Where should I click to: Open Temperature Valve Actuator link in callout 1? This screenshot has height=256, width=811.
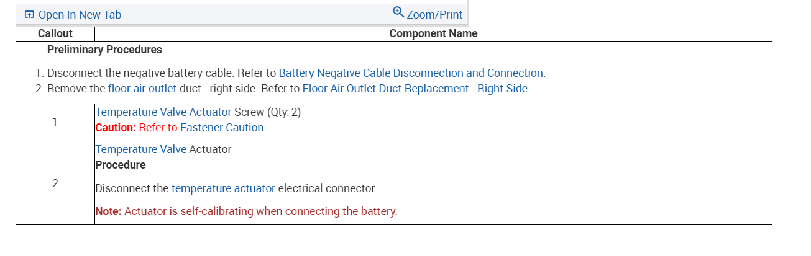pyautogui.click(x=163, y=112)
